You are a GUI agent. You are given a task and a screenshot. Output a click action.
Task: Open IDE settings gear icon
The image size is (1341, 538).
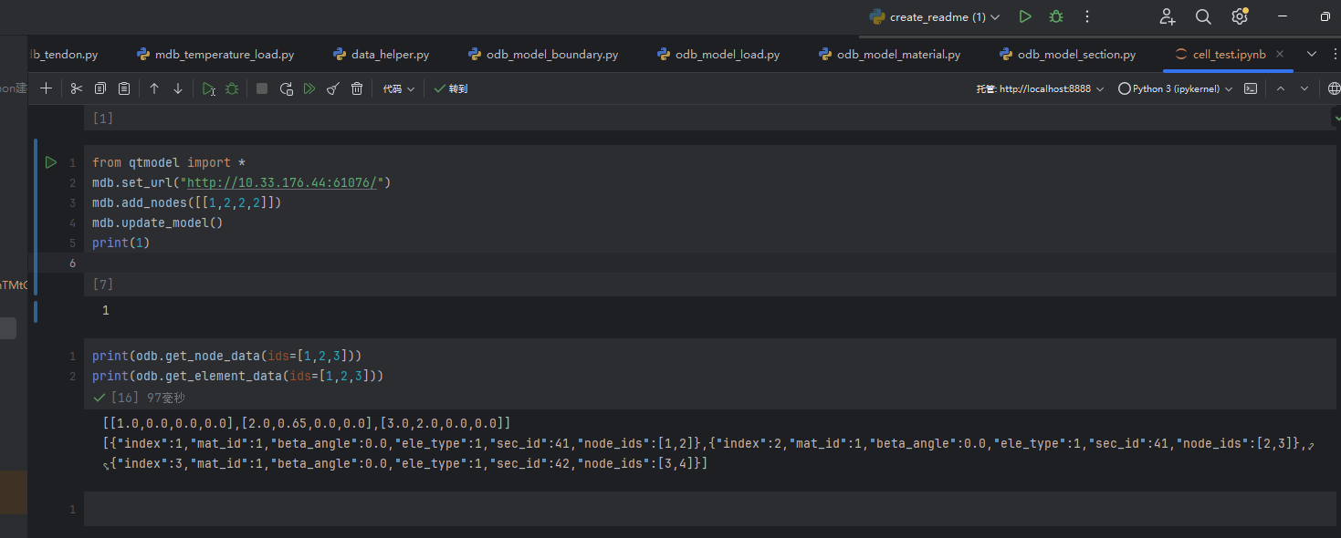1240,16
